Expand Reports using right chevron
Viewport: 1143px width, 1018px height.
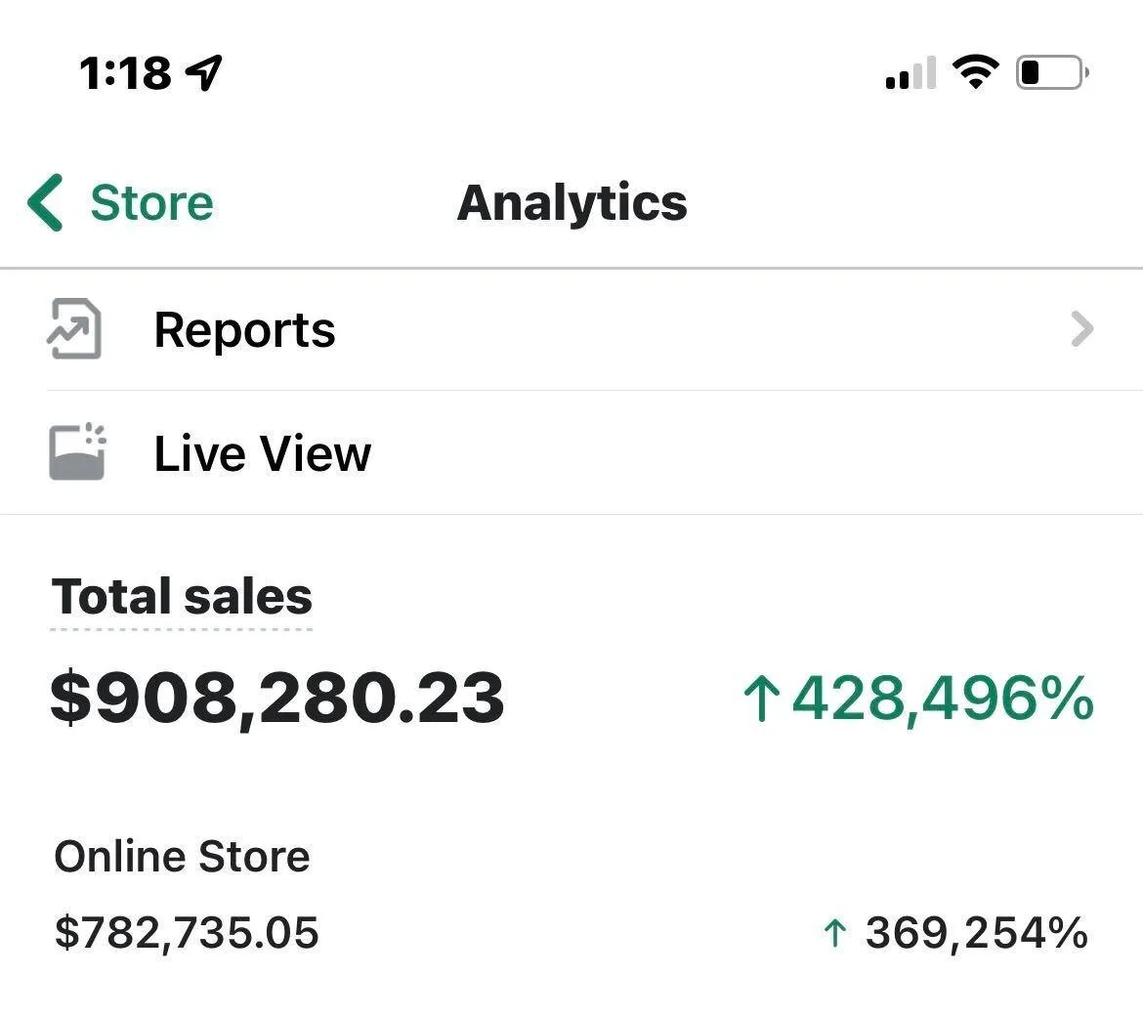point(1081,329)
